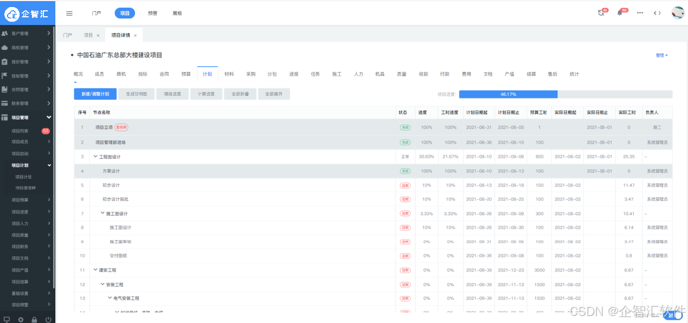Collapse the 施工图设计 tree node
688x323 pixels.
pos(103,214)
